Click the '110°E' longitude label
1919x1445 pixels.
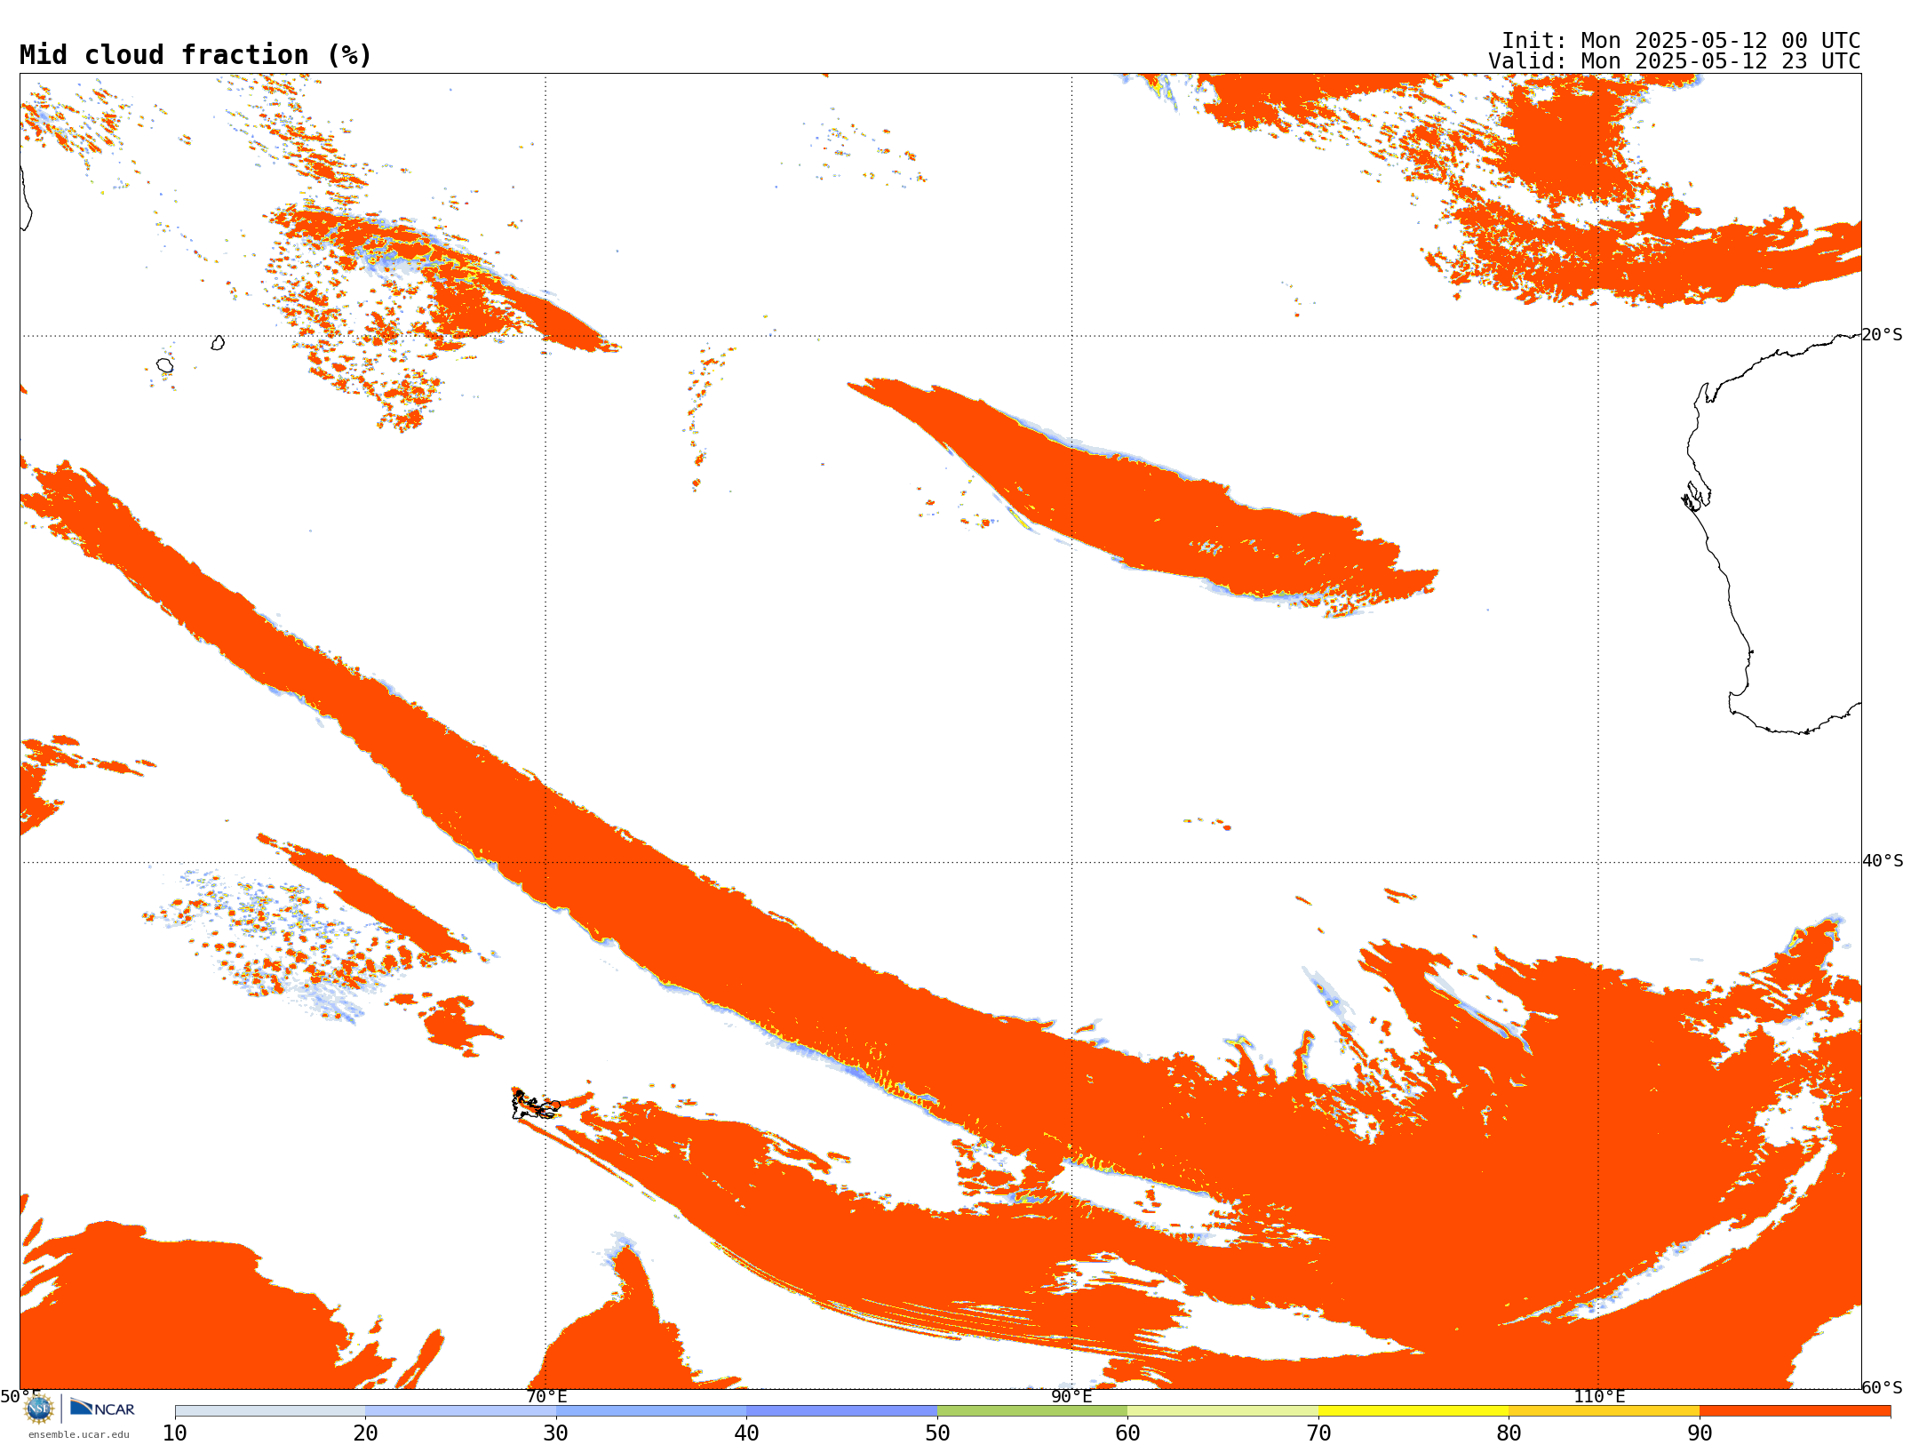[1599, 1397]
